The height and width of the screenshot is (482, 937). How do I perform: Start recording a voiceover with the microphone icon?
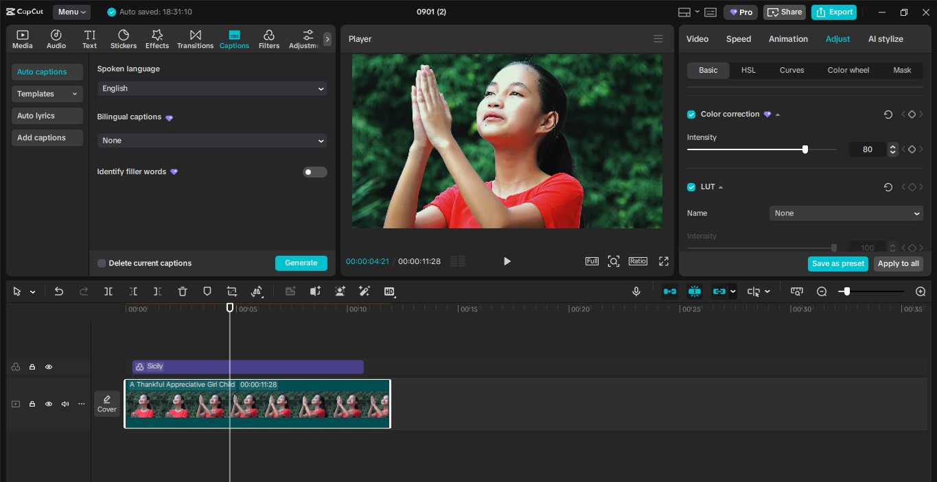coord(636,291)
